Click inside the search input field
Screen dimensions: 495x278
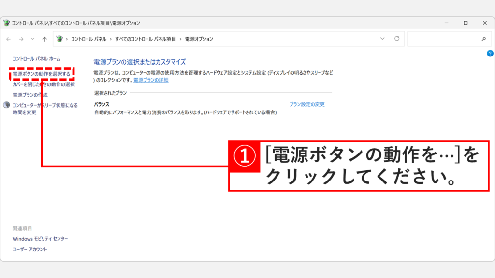click(445, 39)
